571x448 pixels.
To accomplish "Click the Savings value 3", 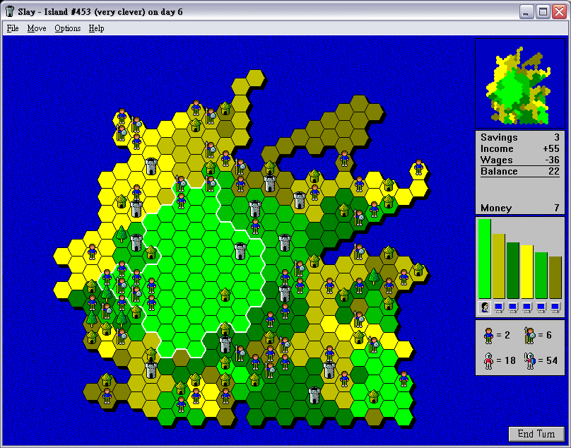I will point(557,137).
